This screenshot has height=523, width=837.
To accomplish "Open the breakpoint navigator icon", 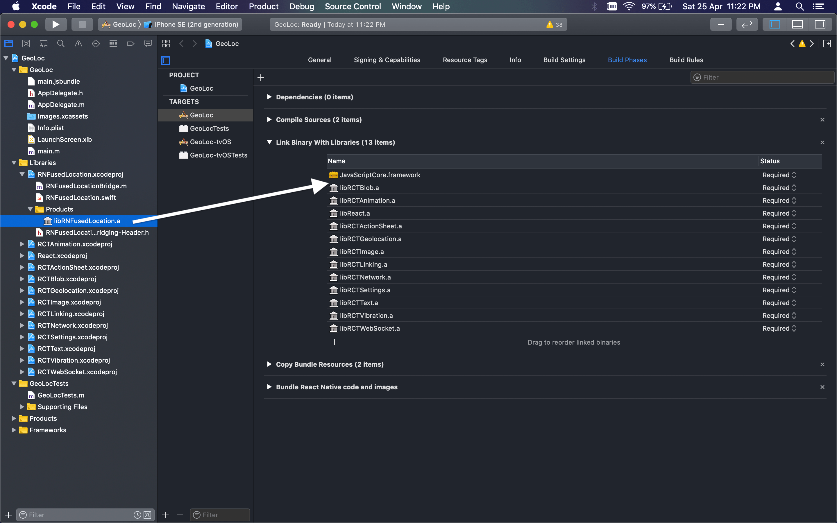I will [130, 44].
